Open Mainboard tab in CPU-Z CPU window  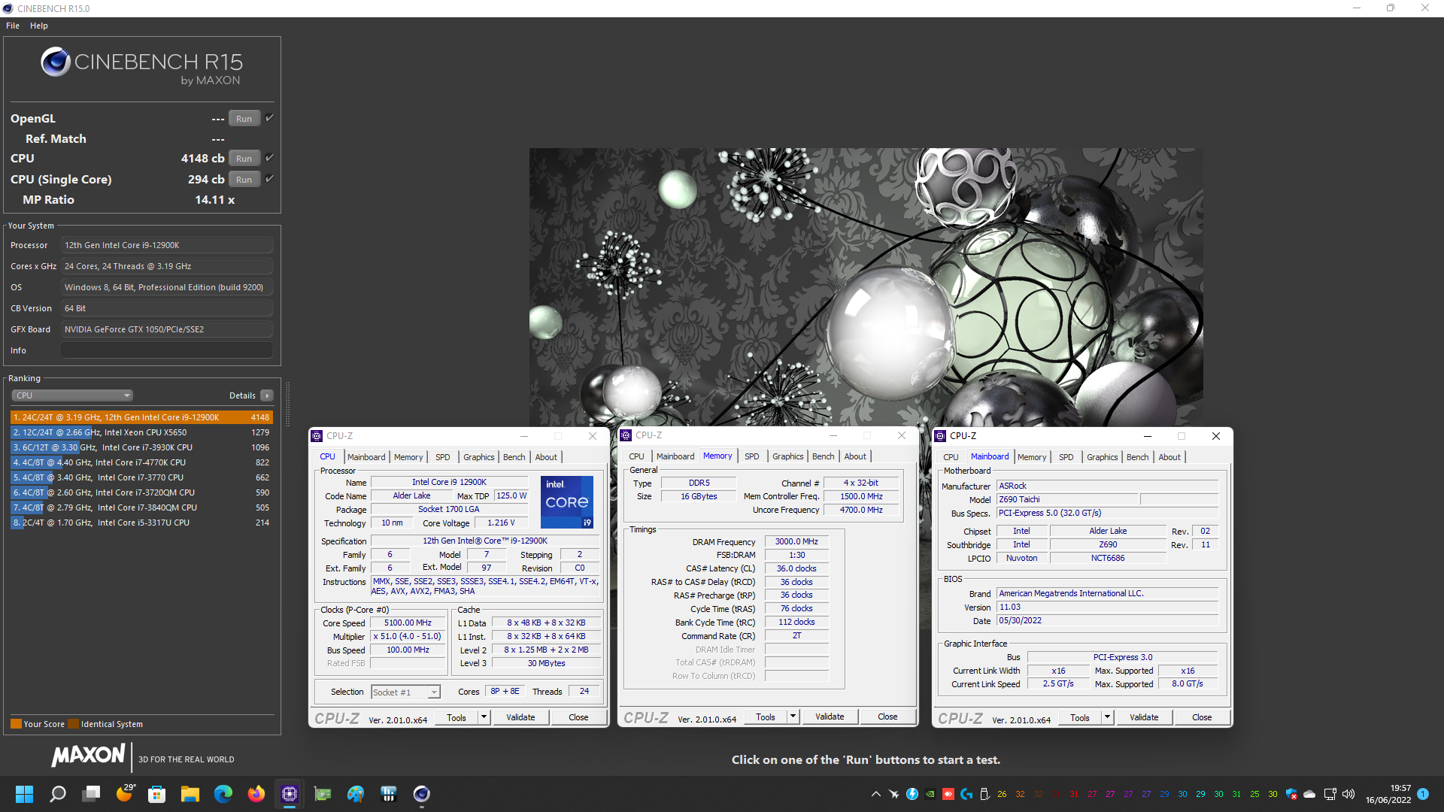coord(366,457)
